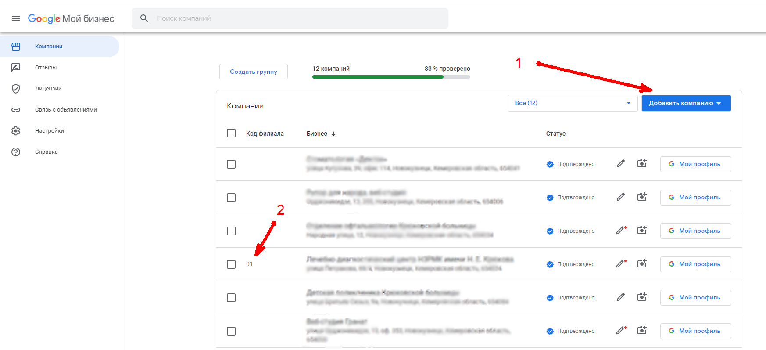
Task: Go to Компании in the sidebar
Action: (x=60, y=47)
